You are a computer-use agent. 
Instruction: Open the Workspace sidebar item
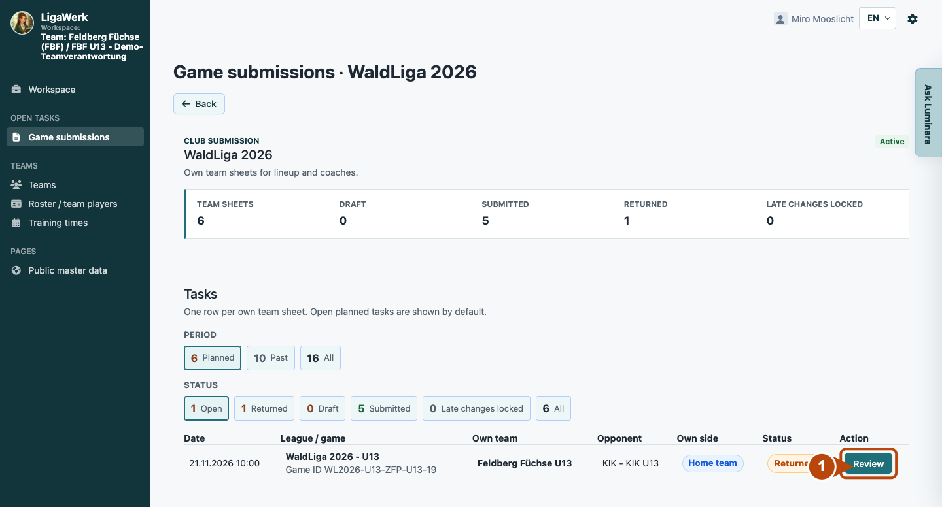(75, 90)
